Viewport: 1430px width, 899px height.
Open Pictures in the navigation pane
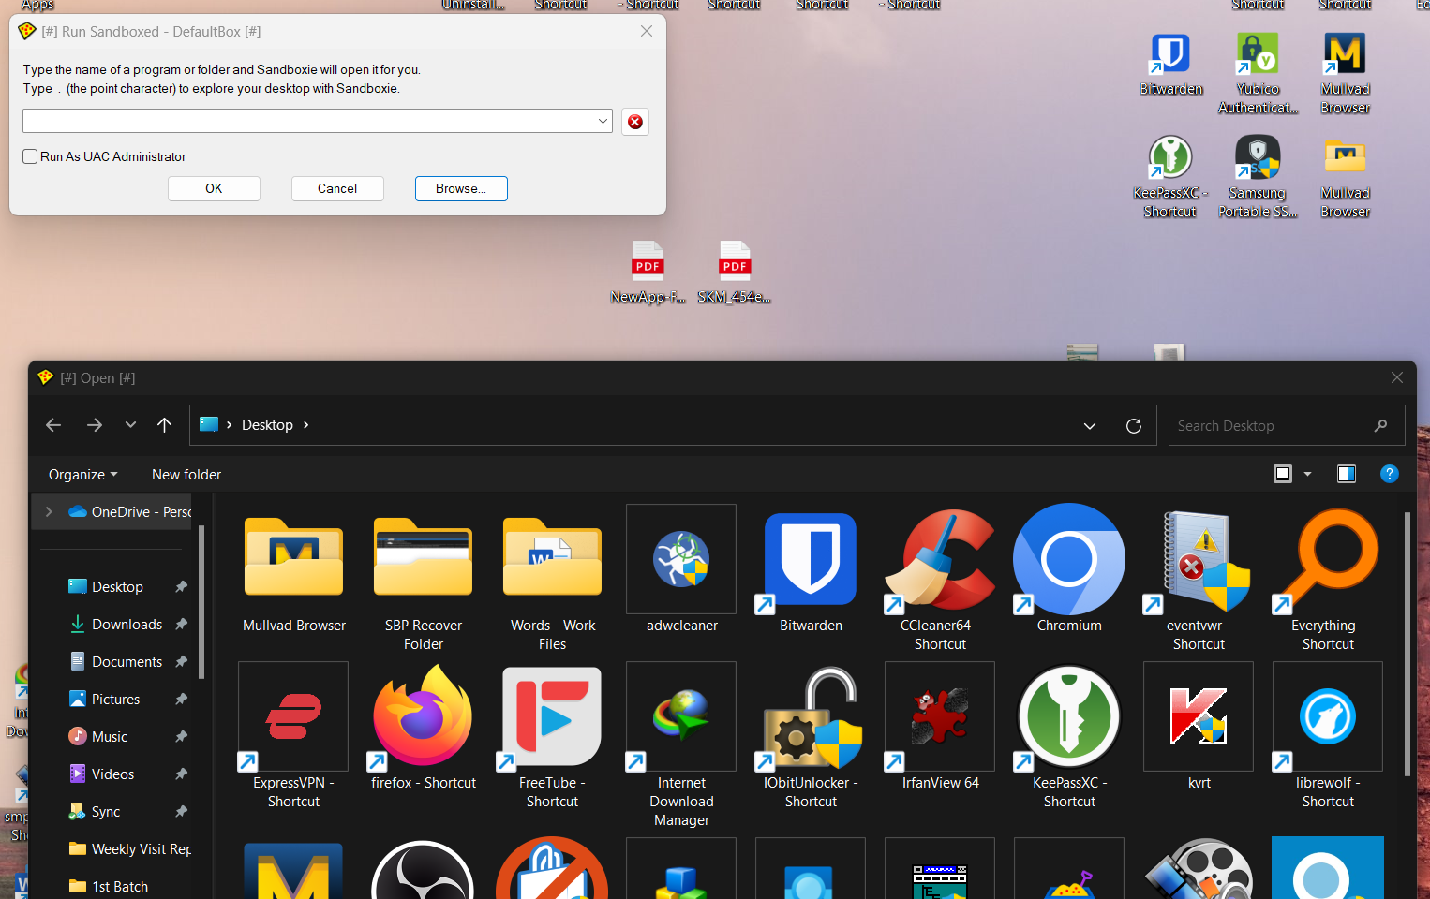115,700
